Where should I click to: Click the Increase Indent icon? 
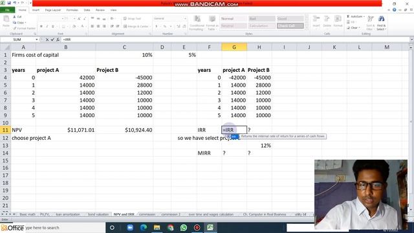(x=118, y=27)
